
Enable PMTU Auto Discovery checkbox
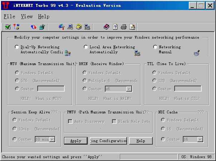click(x=70, y=121)
